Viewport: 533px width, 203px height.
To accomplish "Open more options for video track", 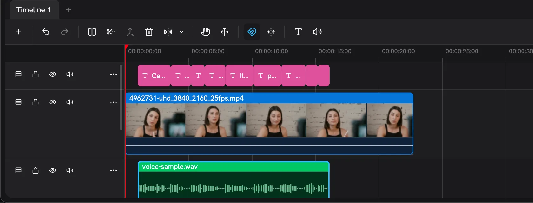I will 114,102.
